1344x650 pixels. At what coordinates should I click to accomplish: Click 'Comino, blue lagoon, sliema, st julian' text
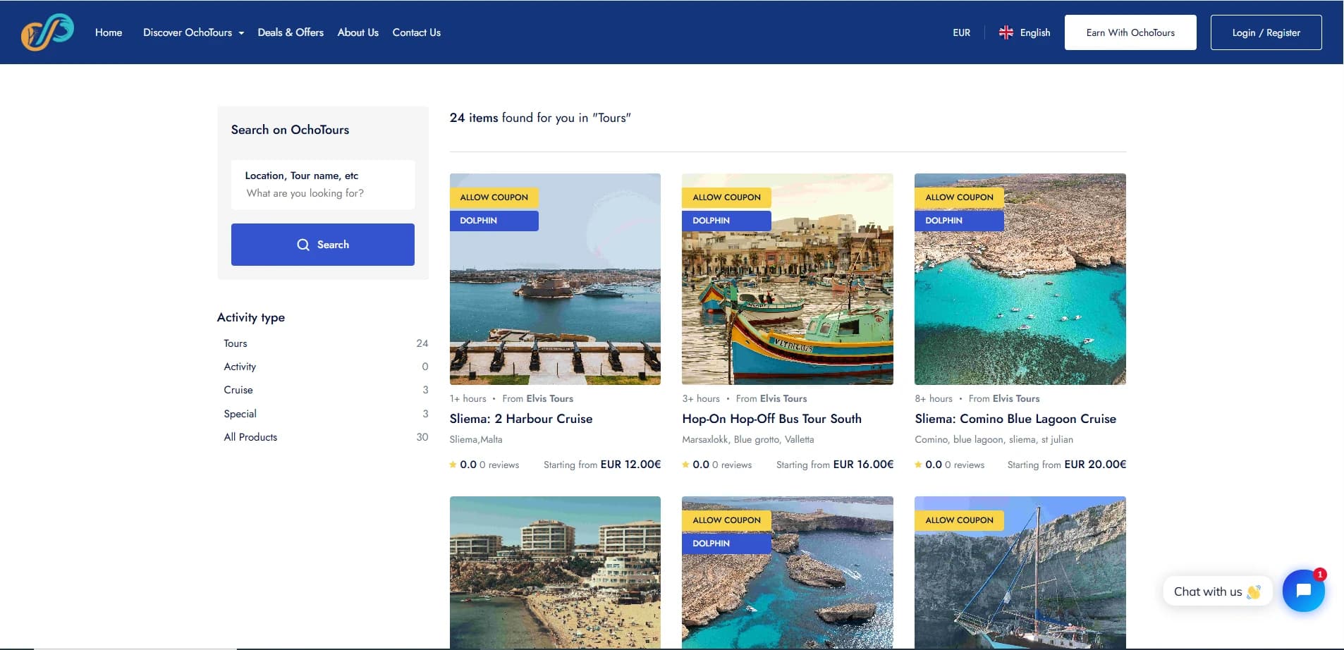[994, 439]
